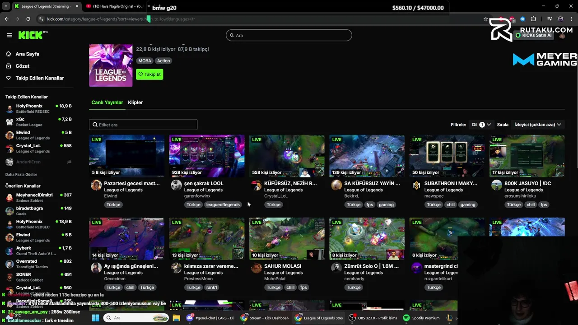Reload the current Kick page

28,19
